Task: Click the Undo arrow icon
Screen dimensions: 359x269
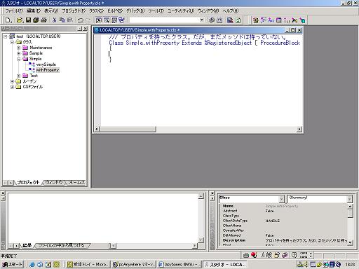Action: pos(81,20)
